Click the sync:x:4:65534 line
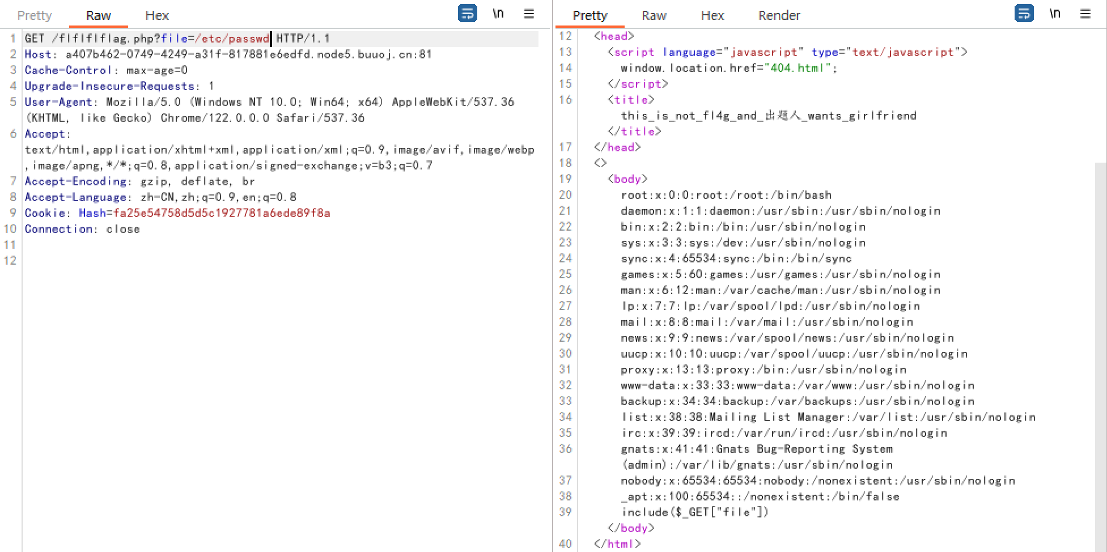The width and height of the screenshot is (1107, 552). (x=736, y=258)
